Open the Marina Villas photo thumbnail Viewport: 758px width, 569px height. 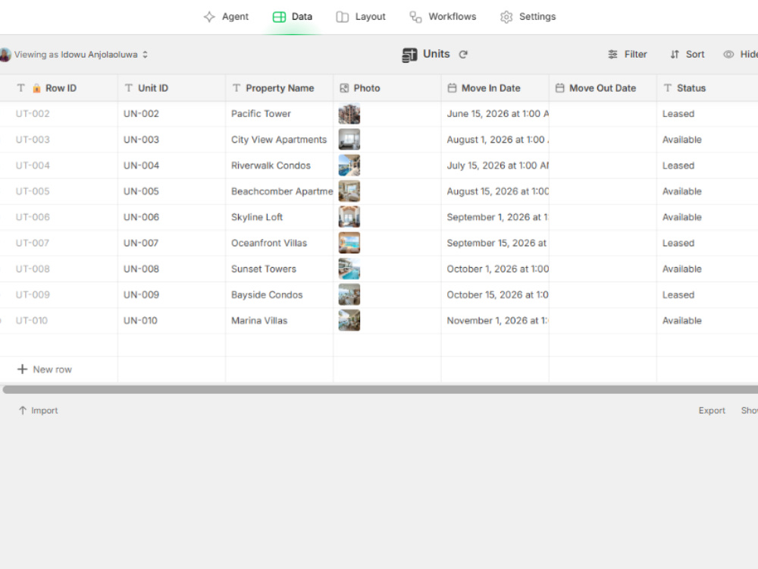pos(349,320)
